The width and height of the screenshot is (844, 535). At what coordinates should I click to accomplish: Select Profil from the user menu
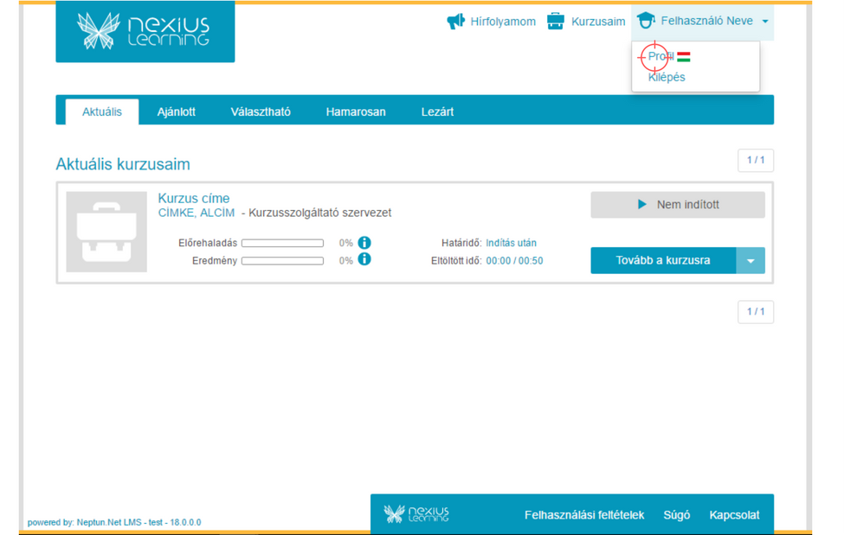[660, 57]
